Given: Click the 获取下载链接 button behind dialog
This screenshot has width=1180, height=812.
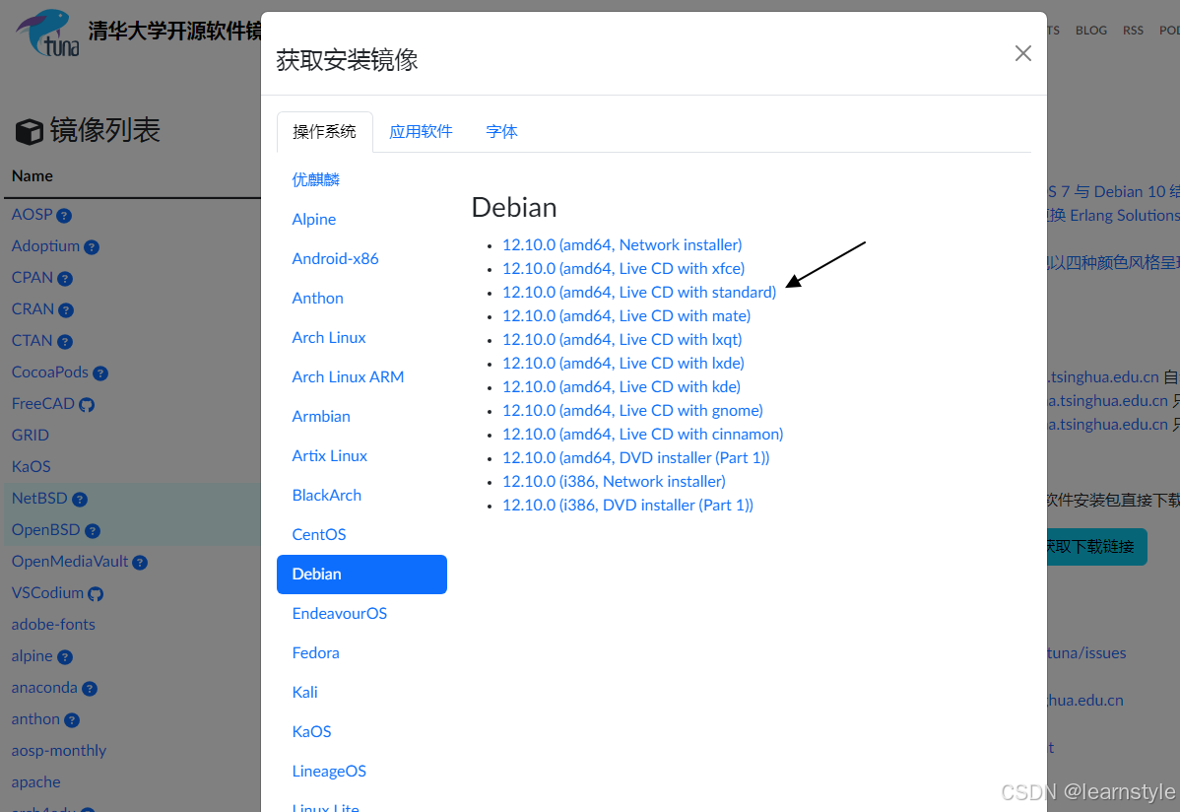Looking at the screenshot, I should 1096,547.
